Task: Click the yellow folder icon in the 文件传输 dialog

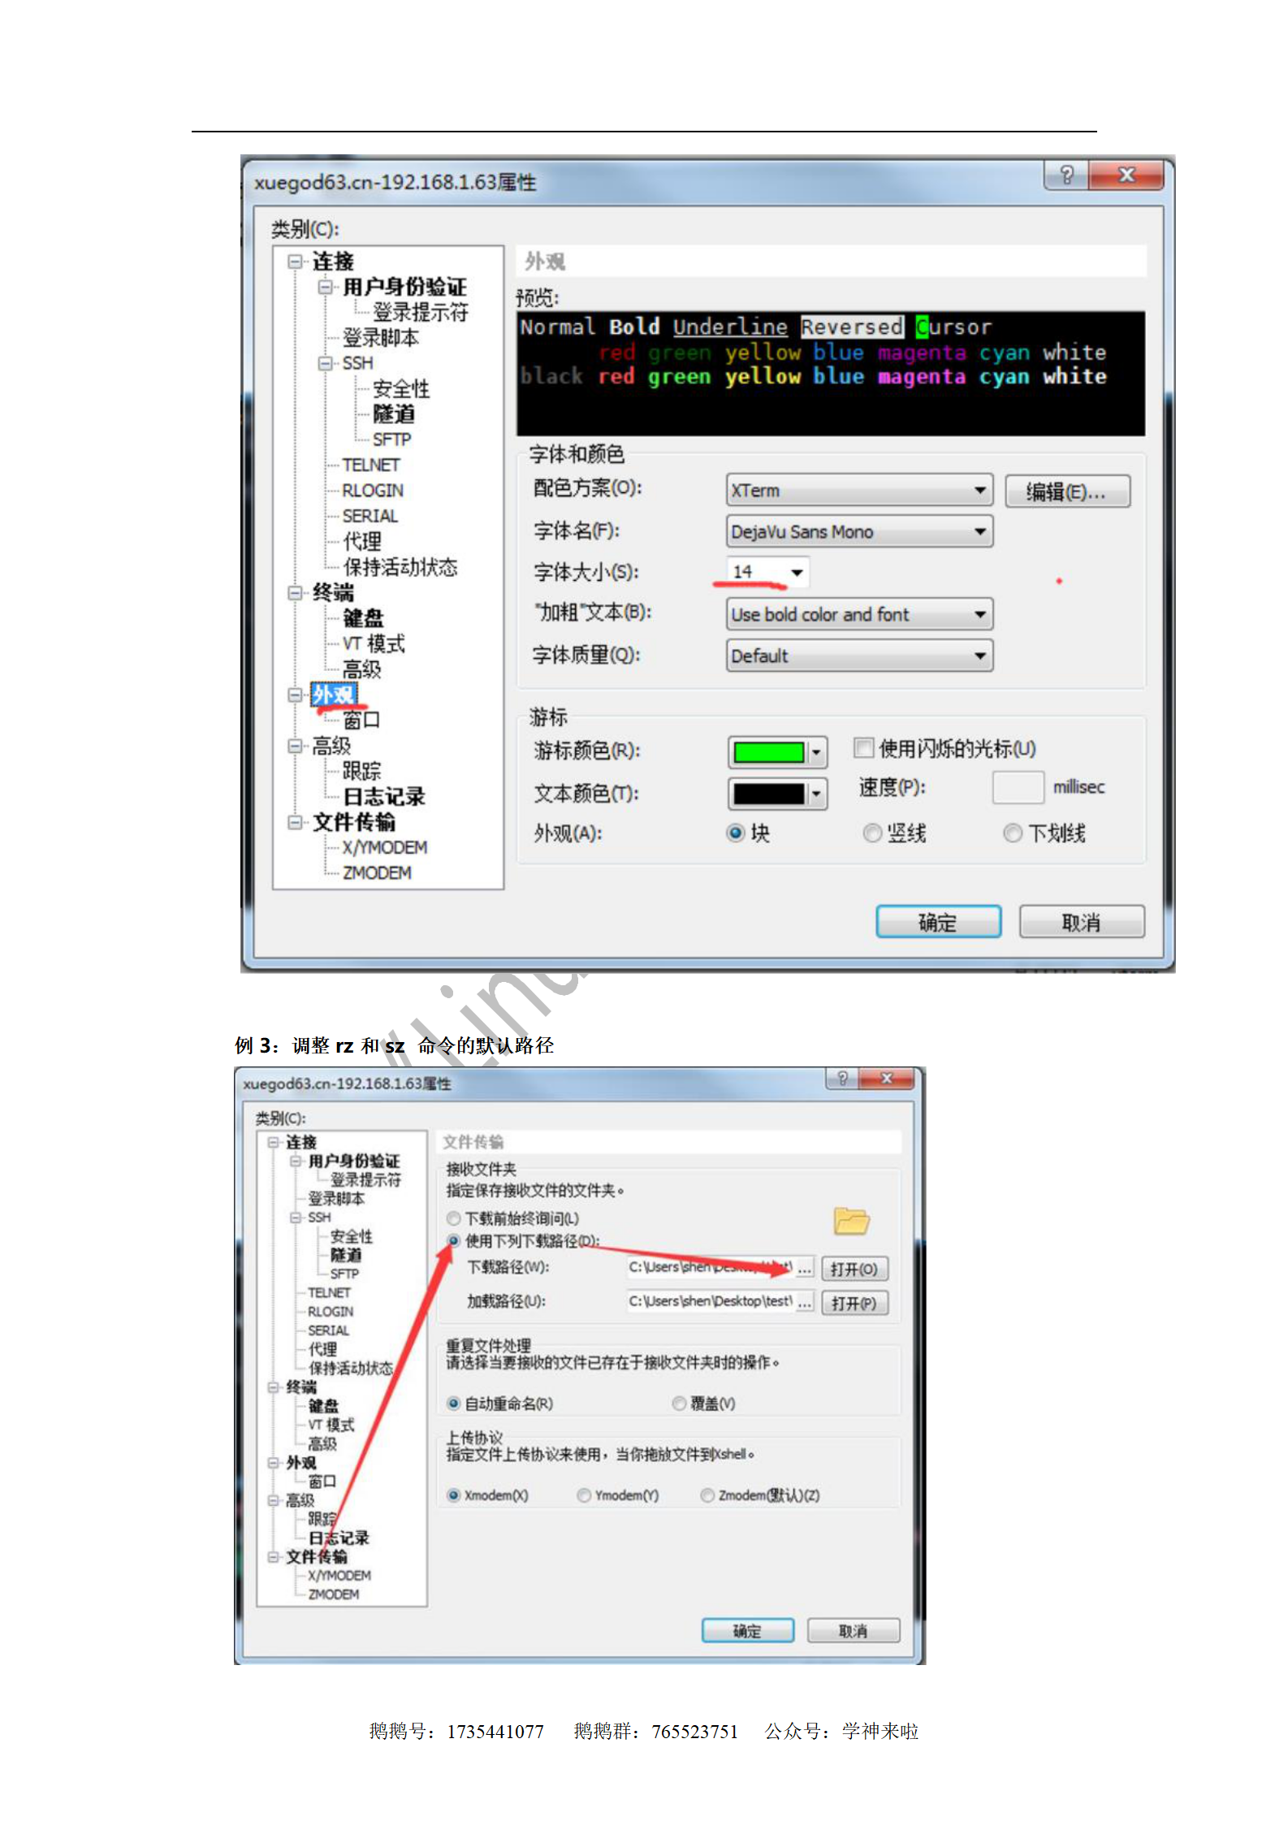Action: [x=851, y=1221]
